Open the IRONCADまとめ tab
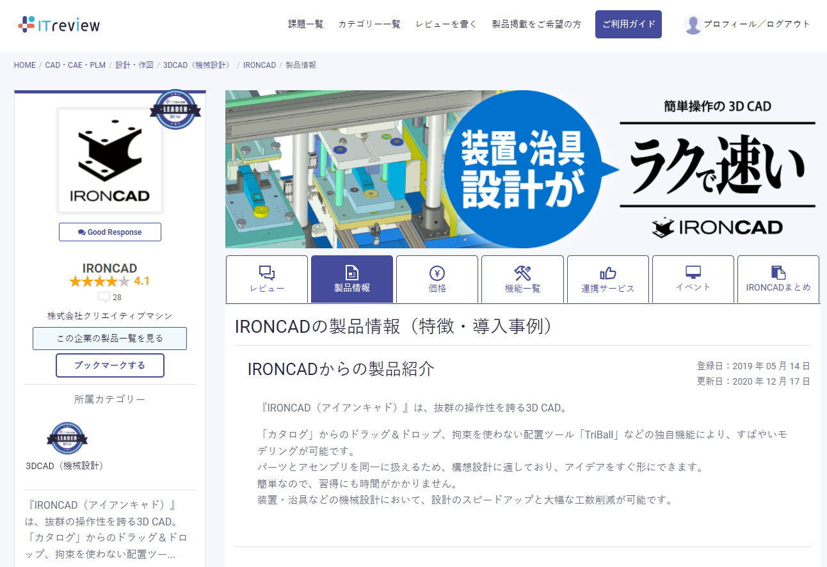Image resolution: width=827 pixels, height=567 pixels. (778, 279)
